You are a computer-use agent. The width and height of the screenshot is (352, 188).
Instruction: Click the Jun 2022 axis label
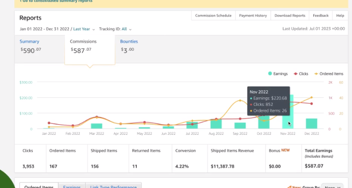pos(168,134)
